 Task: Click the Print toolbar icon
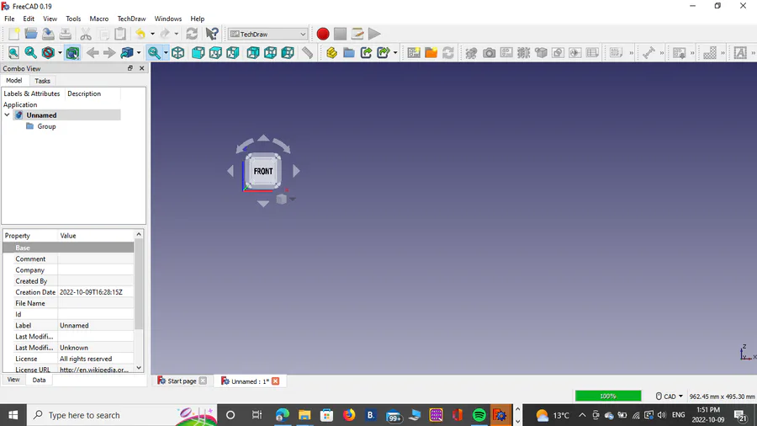pos(65,34)
